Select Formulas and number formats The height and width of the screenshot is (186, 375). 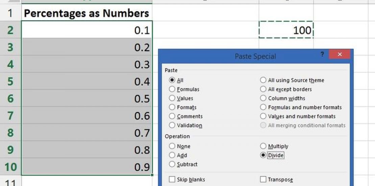tap(263, 107)
